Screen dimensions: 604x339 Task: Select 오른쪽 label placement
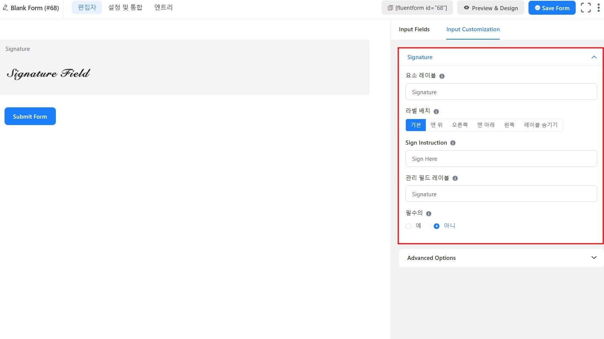(460, 125)
